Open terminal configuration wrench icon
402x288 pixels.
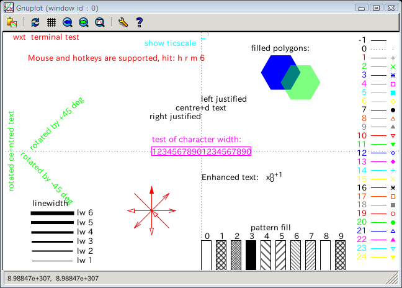[123, 22]
